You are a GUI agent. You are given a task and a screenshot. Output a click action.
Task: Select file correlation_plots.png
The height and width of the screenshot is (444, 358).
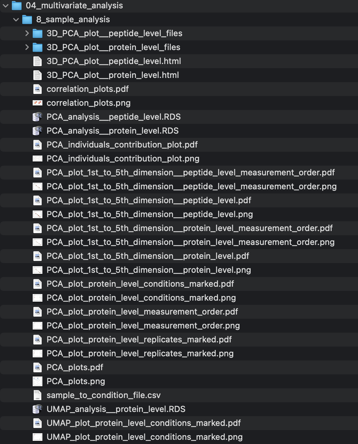[89, 103]
